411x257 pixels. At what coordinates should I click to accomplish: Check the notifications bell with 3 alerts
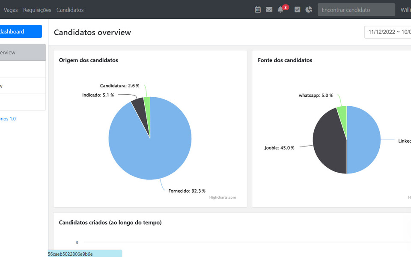pos(281,9)
